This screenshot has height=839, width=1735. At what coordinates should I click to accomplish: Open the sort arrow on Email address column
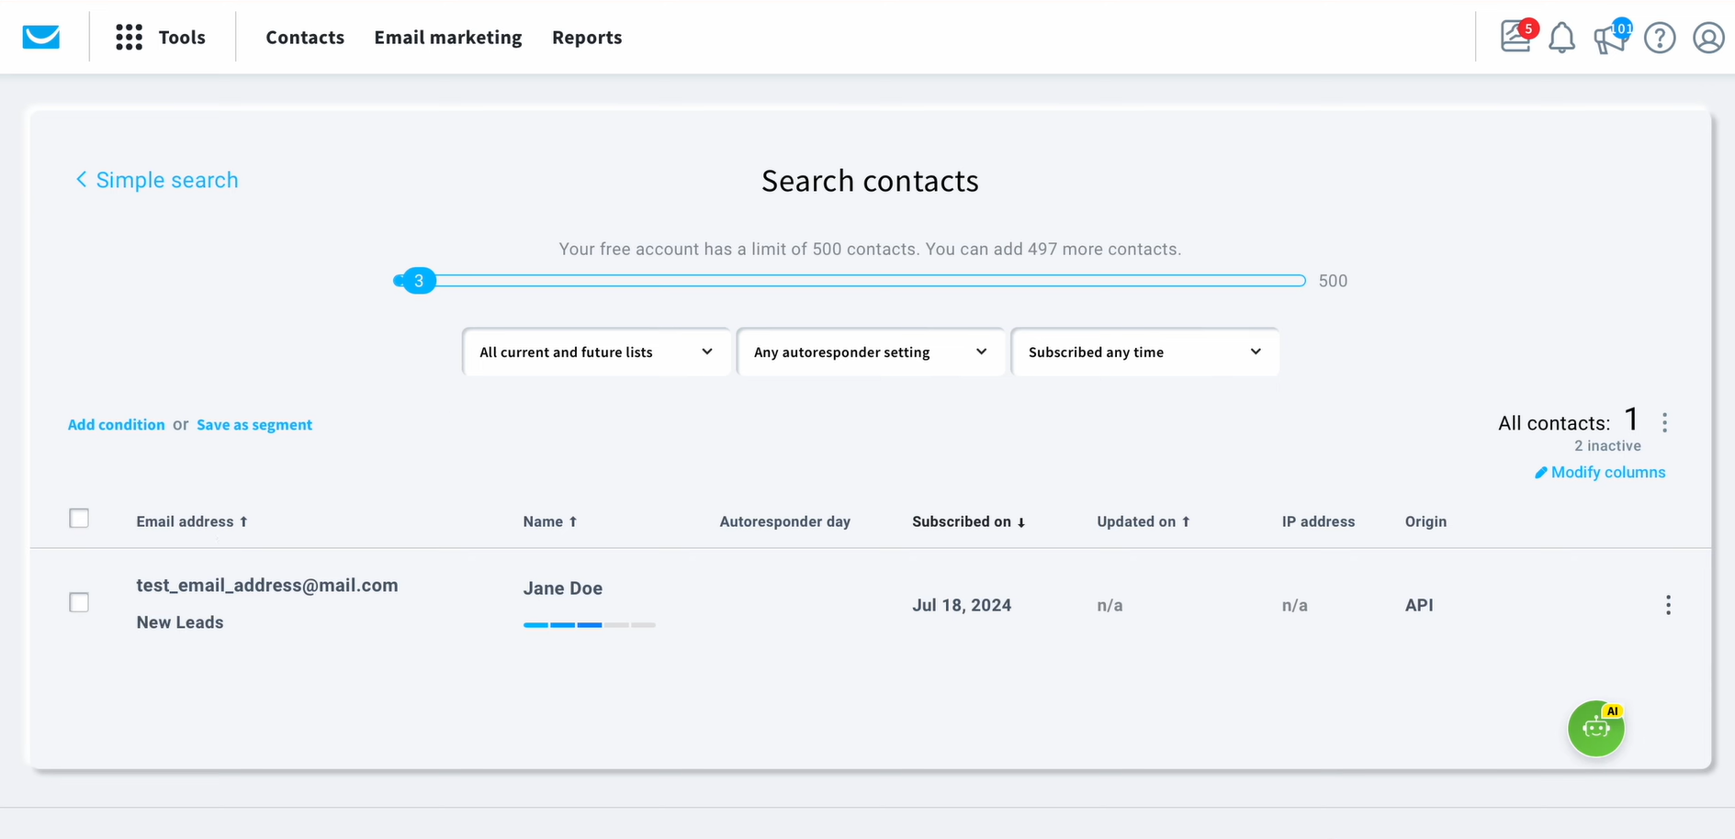244,521
